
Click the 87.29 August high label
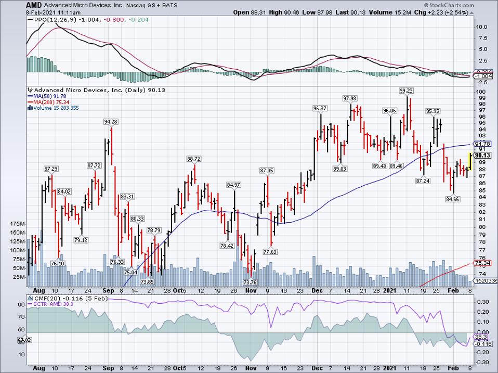click(51, 169)
